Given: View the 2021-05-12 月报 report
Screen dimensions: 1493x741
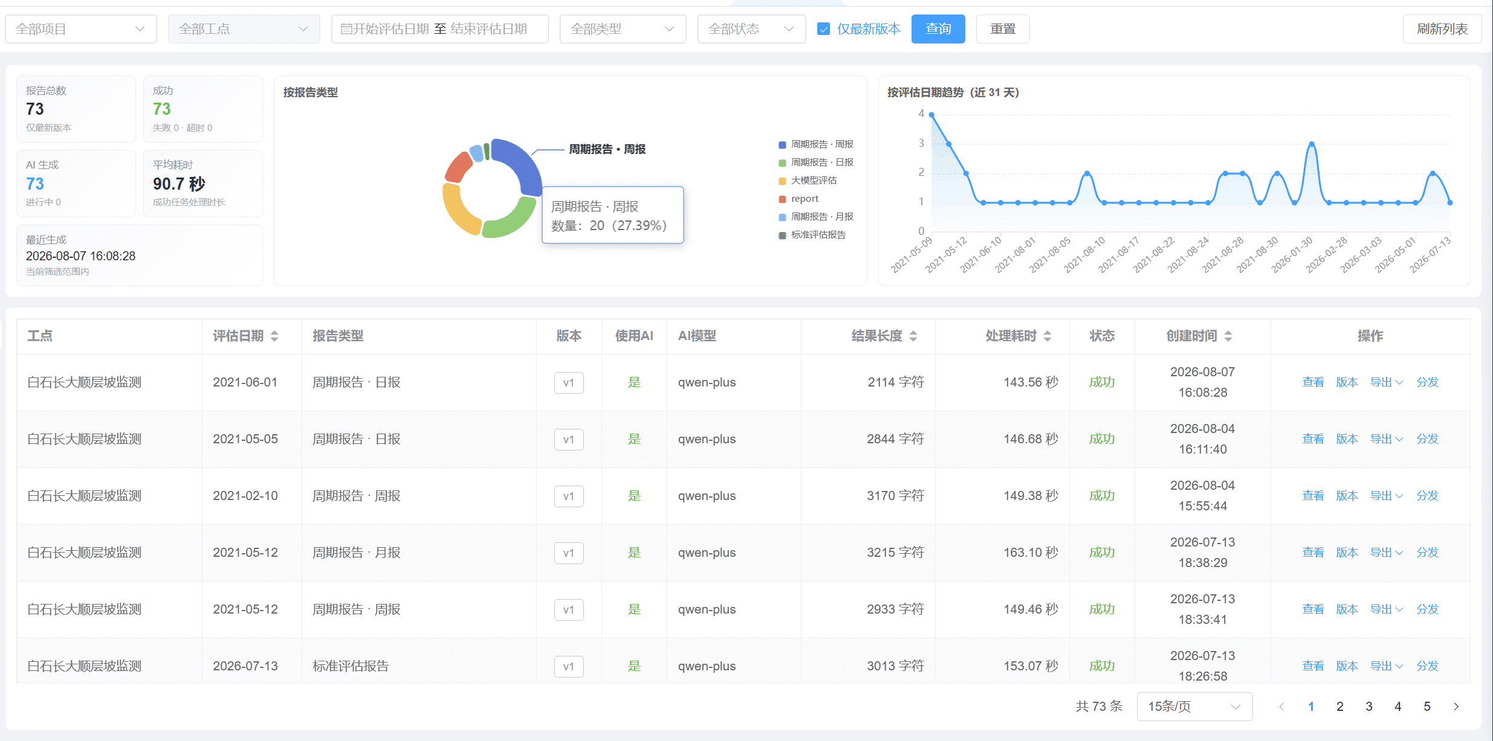Looking at the screenshot, I should [x=1313, y=553].
